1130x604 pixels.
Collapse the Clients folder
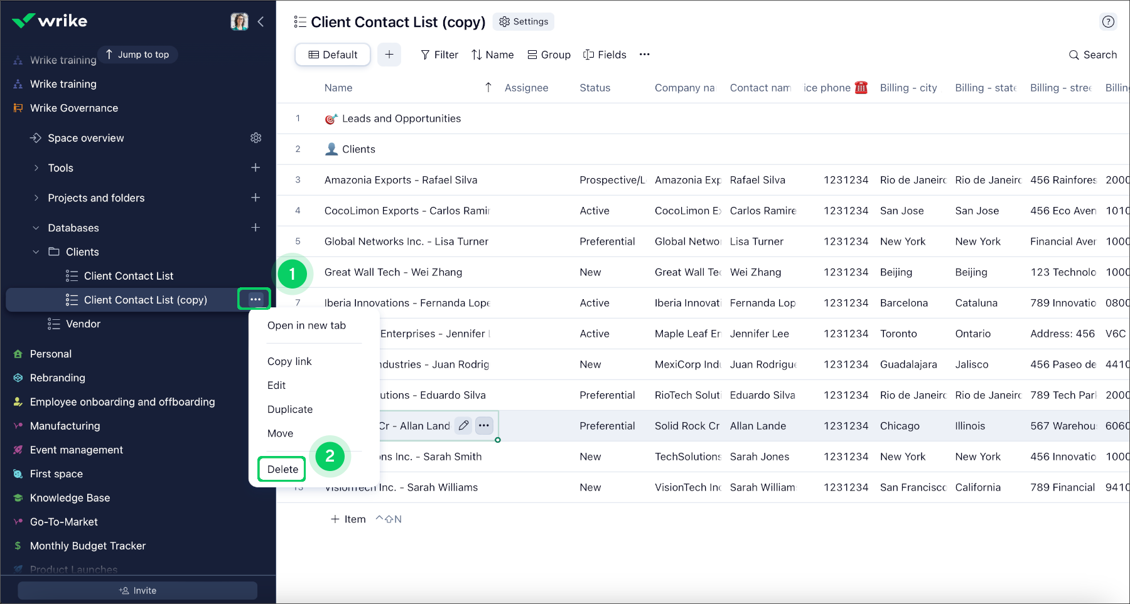(36, 252)
